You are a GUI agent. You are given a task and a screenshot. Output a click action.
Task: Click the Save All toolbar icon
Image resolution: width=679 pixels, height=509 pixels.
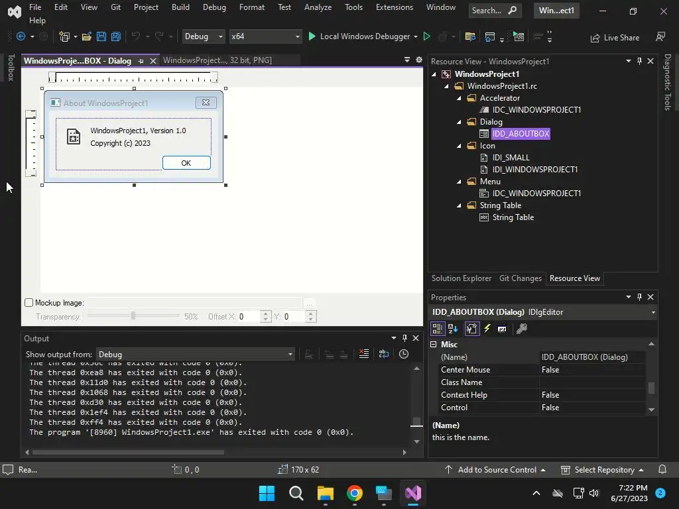point(115,37)
